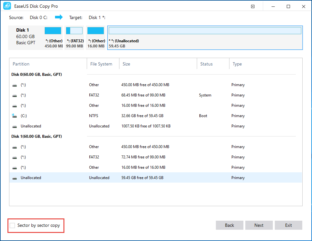The width and height of the screenshot is (312, 241).
Task: Click the EaseUS Disk Copy app logo
Action: (7, 6)
